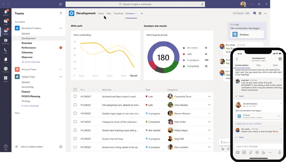The width and height of the screenshot is (286, 162).
Task: Click Join or create a team
Action: point(32,147)
